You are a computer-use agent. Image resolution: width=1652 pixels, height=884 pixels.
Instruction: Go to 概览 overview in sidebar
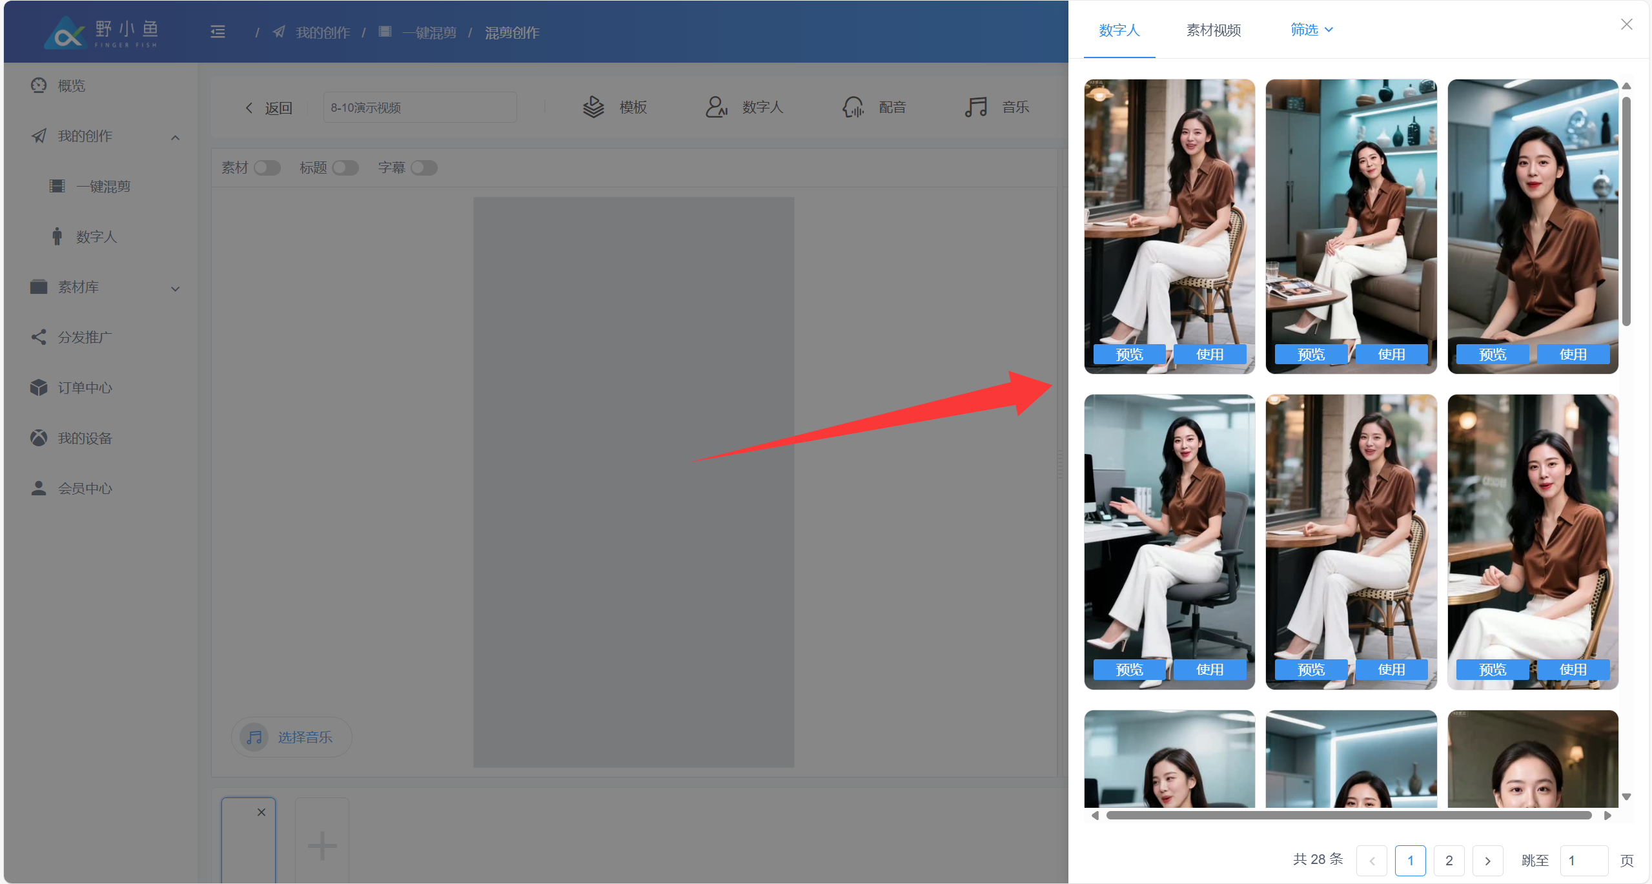[71, 85]
